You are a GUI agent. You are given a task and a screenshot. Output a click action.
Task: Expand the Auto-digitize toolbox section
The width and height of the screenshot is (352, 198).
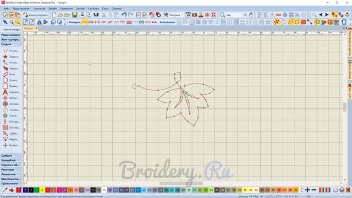(11, 40)
